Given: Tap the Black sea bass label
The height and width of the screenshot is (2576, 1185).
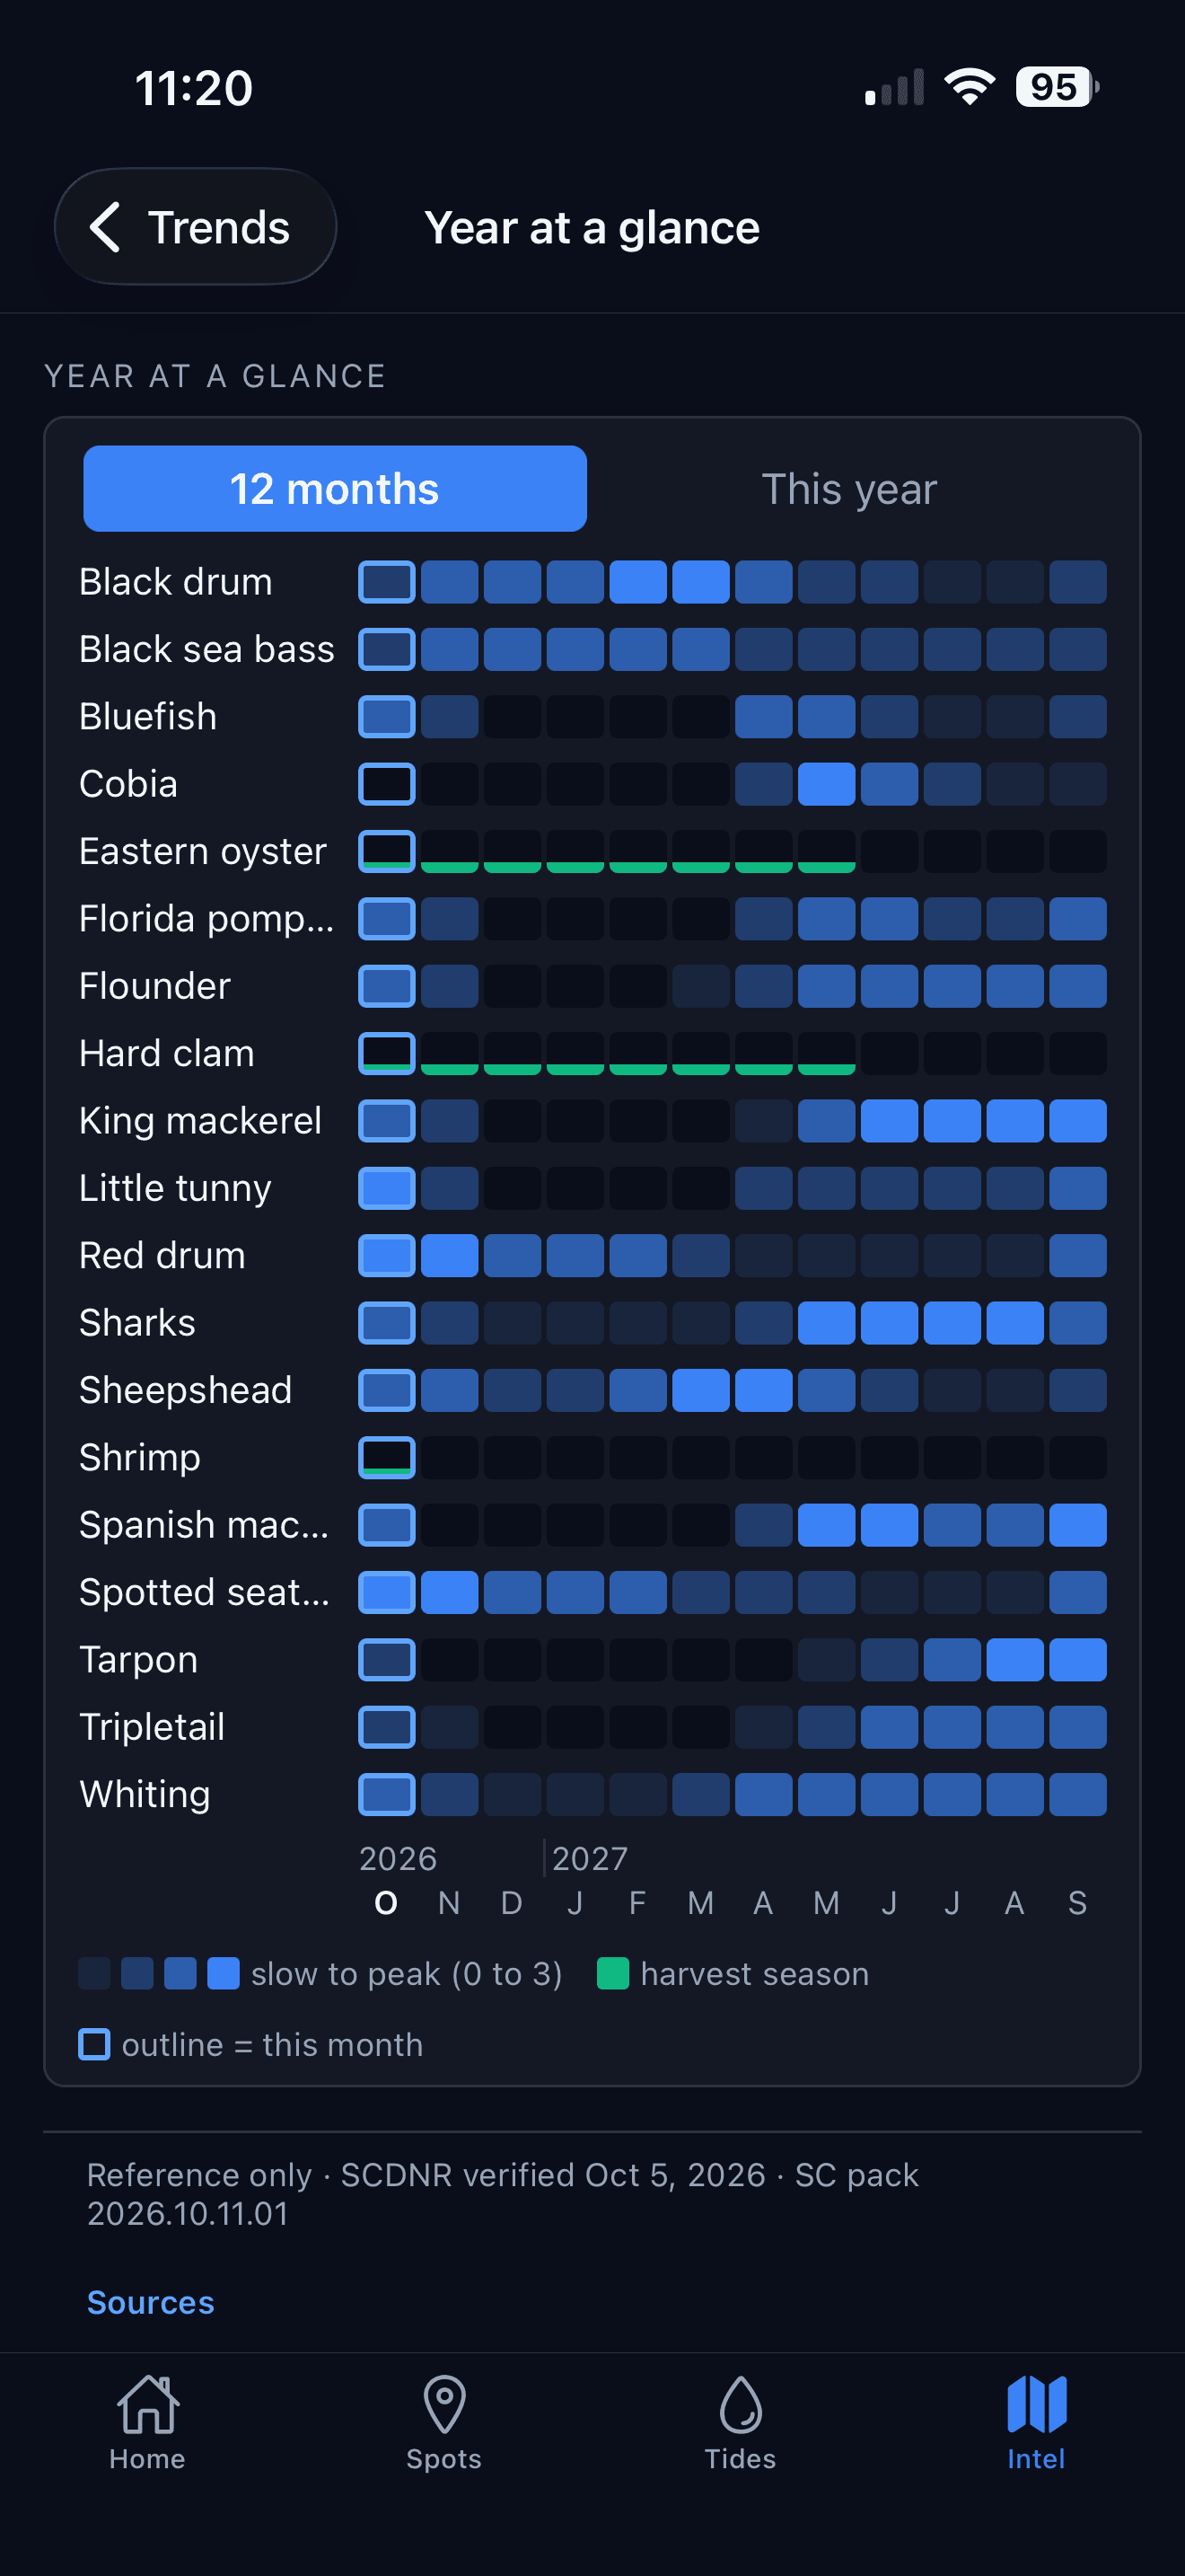Looking at the screenshot, I should coord(206,649).
